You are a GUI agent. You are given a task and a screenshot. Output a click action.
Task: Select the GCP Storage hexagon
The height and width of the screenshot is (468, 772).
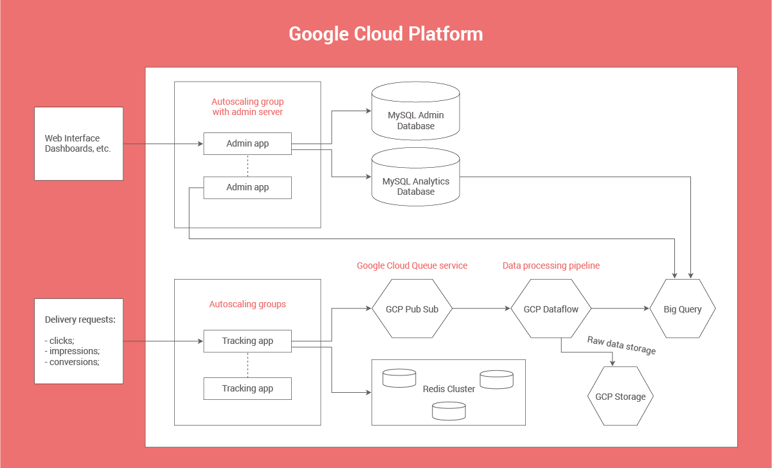(620, 396)
